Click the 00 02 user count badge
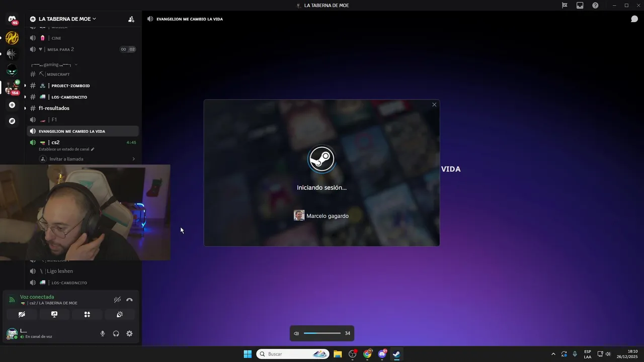 coord(128,49)
